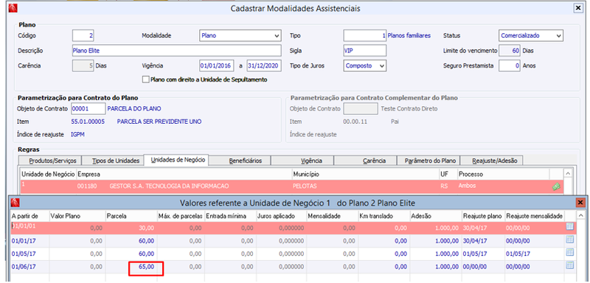Click PARCELA SER PREVIDENTE UNO item text
The image size is (590, 283).
(159, 122)
